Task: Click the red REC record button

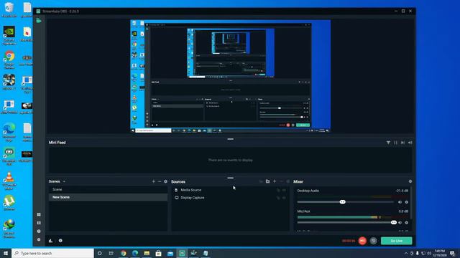Action: tap(362, 241)
